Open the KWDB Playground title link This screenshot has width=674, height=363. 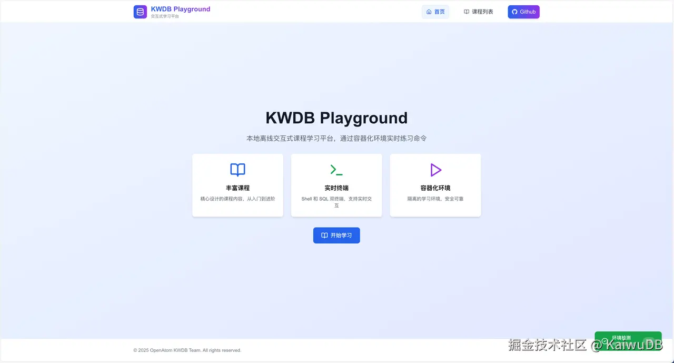click(x=181, y=9)
